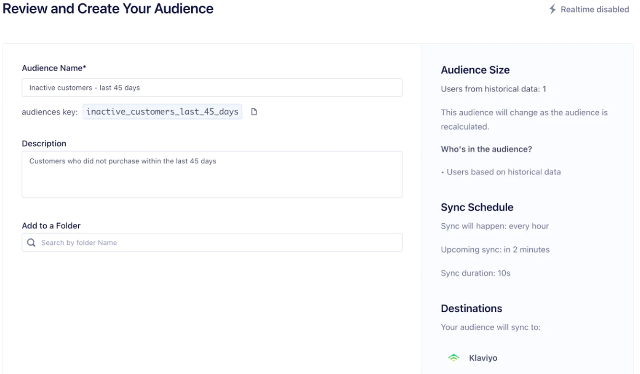
Task: Click the 'Upcoming sync: in 2 minutes' text
Action: [495, 250]
